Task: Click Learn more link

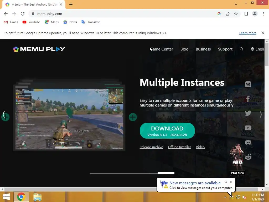Action: [x=248, y=33]
